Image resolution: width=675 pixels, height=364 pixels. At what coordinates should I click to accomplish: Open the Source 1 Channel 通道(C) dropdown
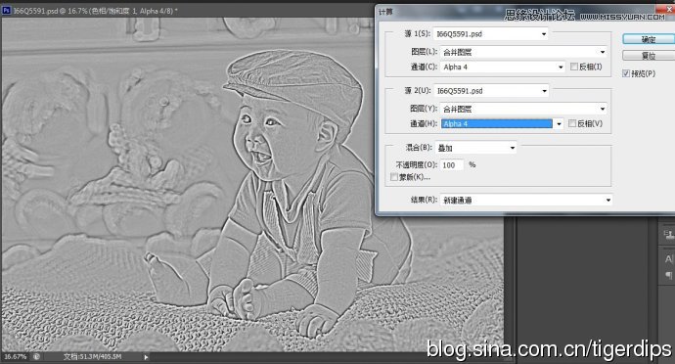click(x=503, y=67)
